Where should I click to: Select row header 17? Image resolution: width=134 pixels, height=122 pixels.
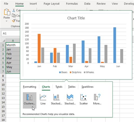point(3,116)
